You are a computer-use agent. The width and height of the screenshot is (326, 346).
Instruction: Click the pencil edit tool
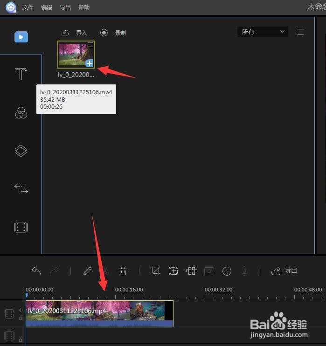click(x=87, y=271)
